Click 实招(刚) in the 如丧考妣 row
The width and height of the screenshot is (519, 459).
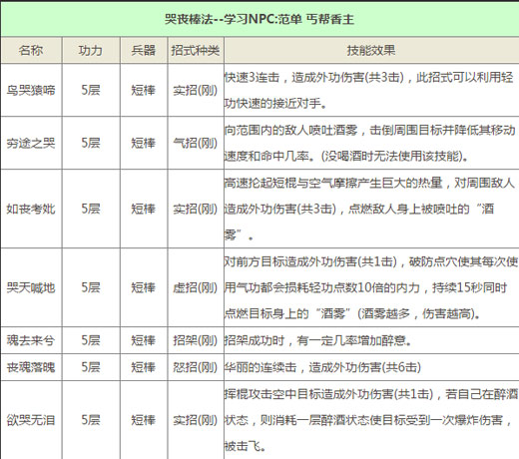(x=195, y=209)
